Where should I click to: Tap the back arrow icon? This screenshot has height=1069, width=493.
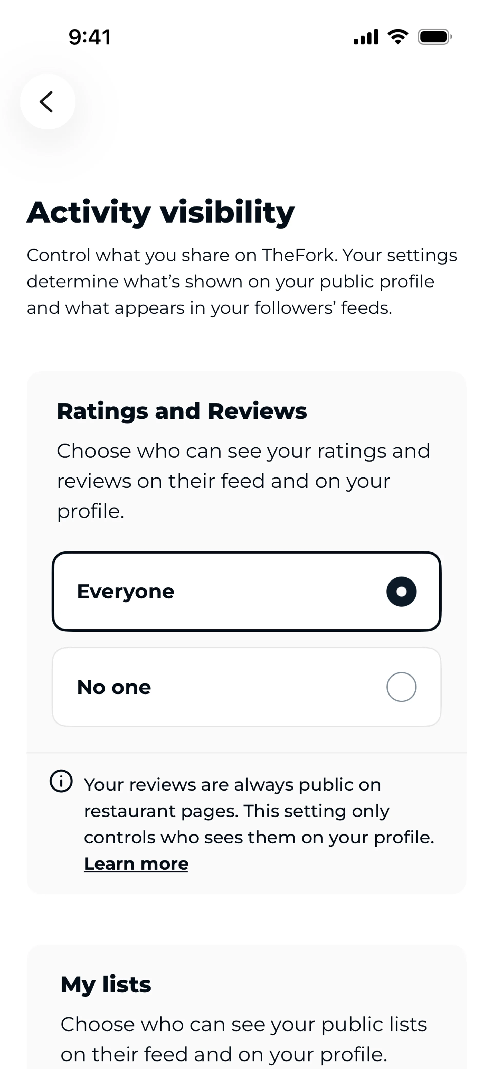click(x=47, y=102)
